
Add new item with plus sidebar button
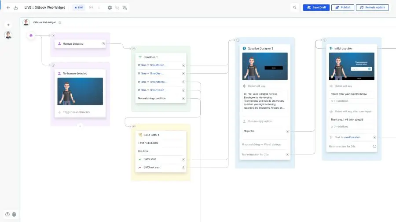[x=8, y=25]
